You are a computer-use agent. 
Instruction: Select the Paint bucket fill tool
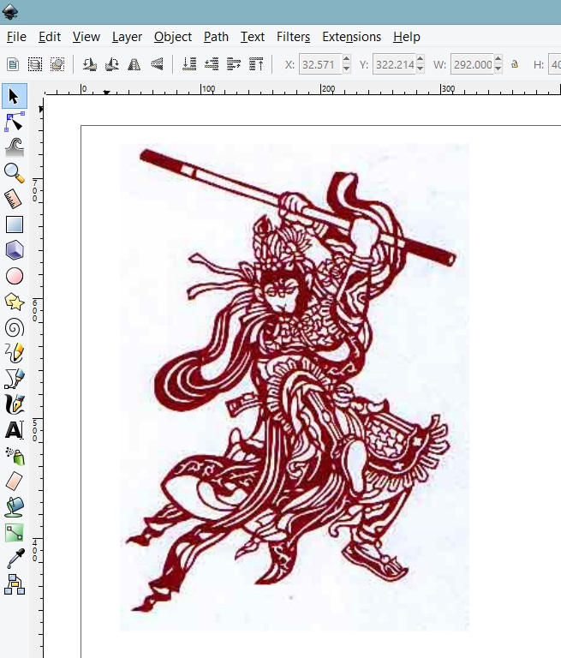pos(15,507)
